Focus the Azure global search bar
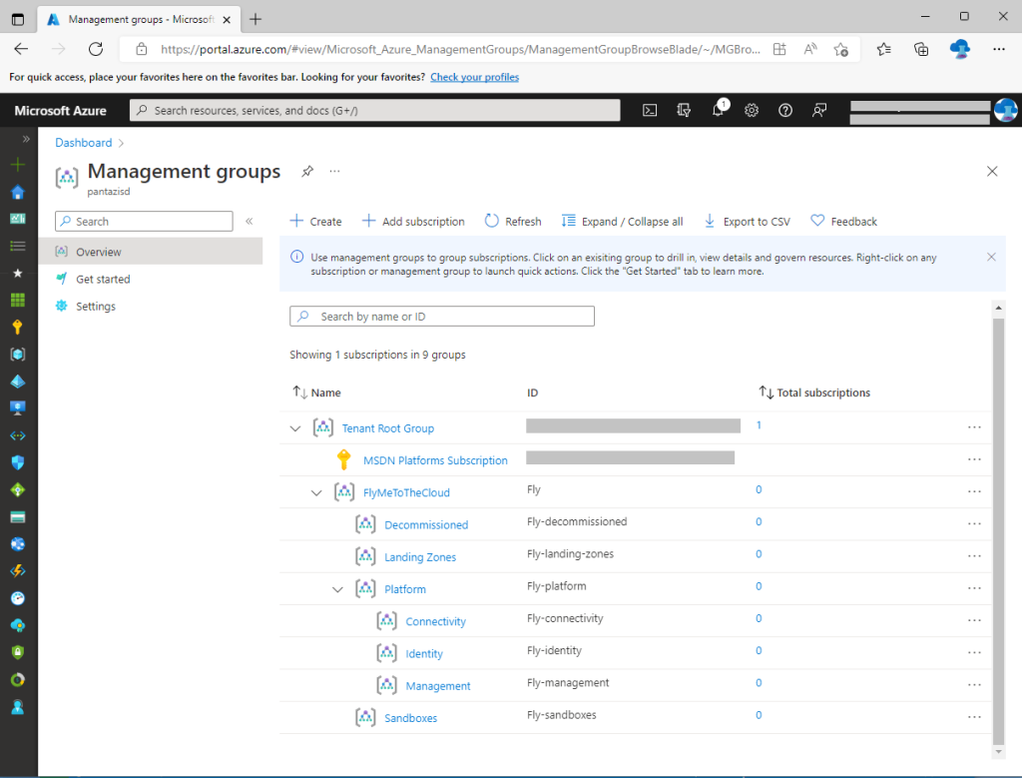The height and width of the screenshot is (778, 1022). pyautogui.click(x=375, y=110)
